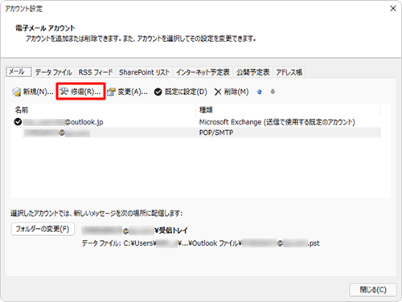Click the 変更(A)... label
This screenshot has height=302, width=402.
point(133,92)
